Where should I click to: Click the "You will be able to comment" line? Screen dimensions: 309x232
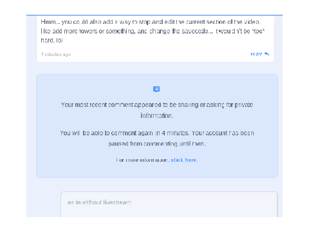(x=157, y=133)
